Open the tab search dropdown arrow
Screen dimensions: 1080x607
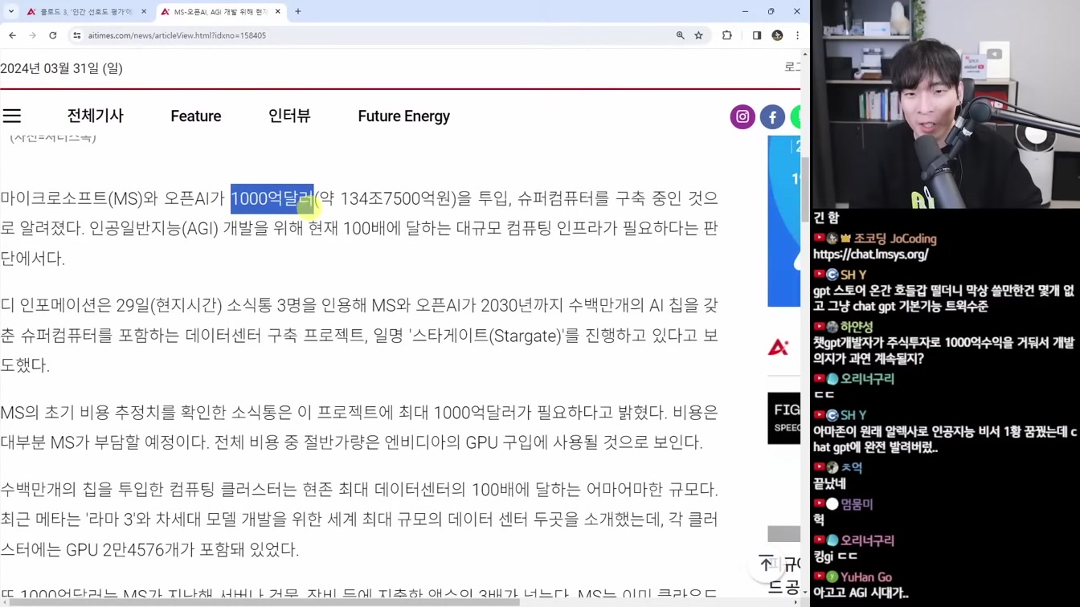[x=11, y=12]
